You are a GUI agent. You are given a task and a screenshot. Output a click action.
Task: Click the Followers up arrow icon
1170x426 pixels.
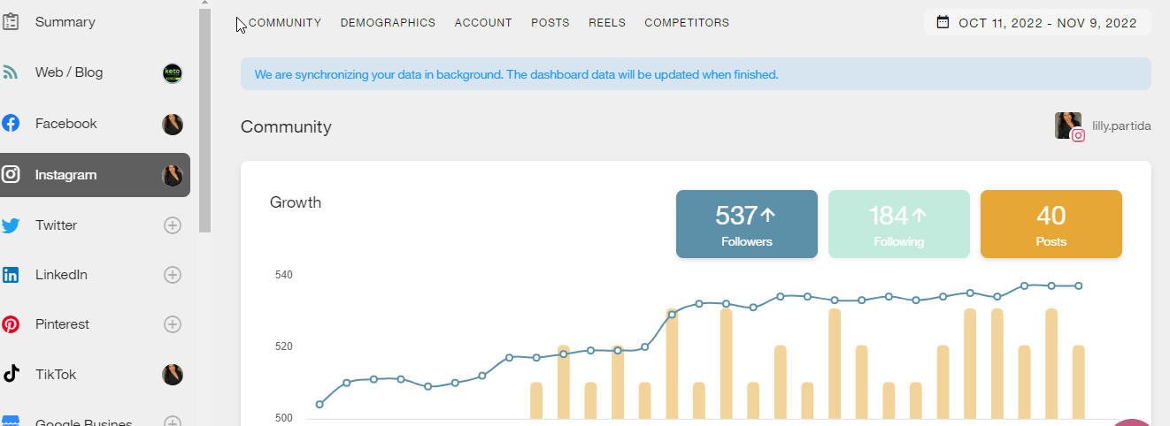coord(768,215)
